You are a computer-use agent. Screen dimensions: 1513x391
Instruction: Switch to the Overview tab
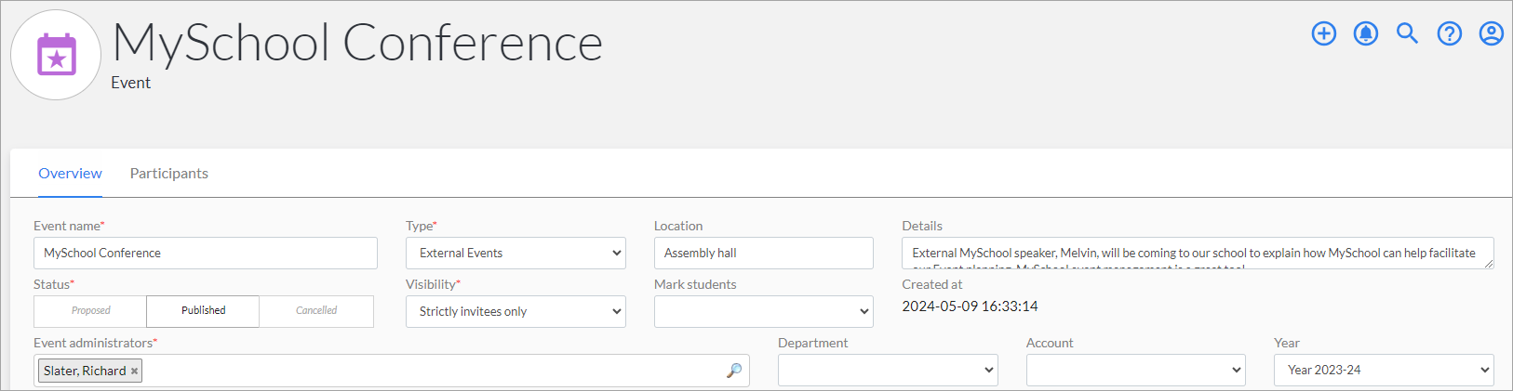pos(70,174)
